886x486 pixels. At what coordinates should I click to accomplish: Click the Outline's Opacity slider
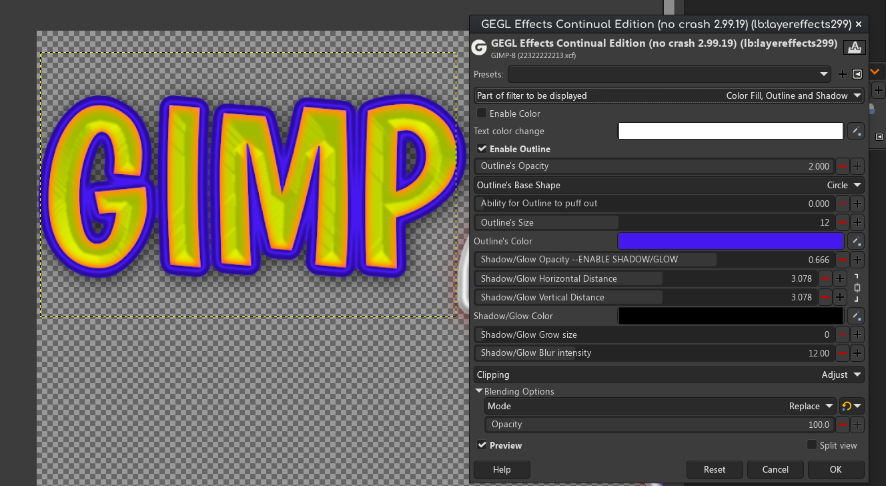pos(654,166)
